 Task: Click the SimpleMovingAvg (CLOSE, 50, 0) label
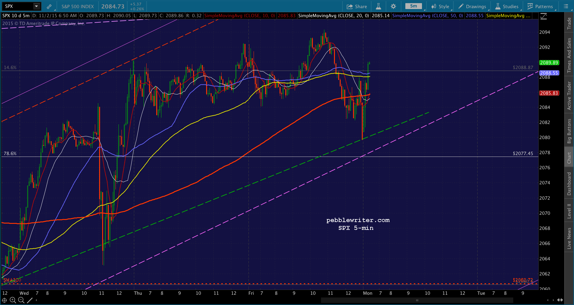pos(427,16)
